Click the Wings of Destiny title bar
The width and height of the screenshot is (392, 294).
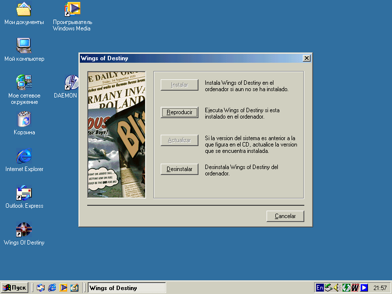[191, 58]
